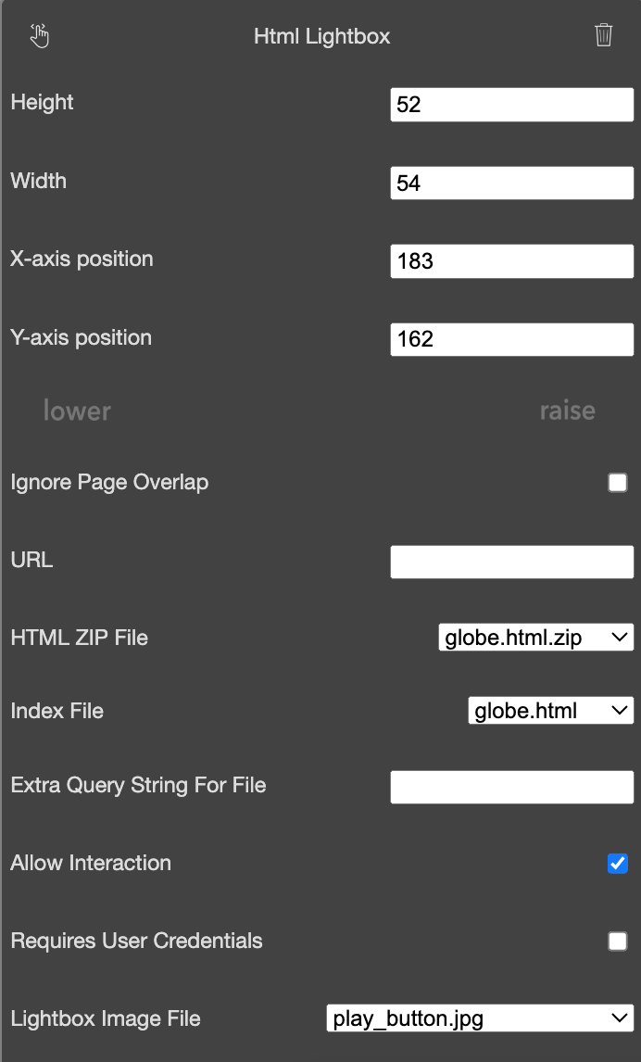Toggle the Ignore Page Overlap checkbox
Viewport: 641px width, 1062px height.
click(x=617, y=482)
